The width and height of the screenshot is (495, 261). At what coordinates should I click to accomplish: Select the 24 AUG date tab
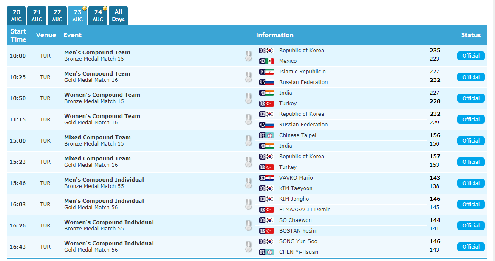(x=98, y=15)
